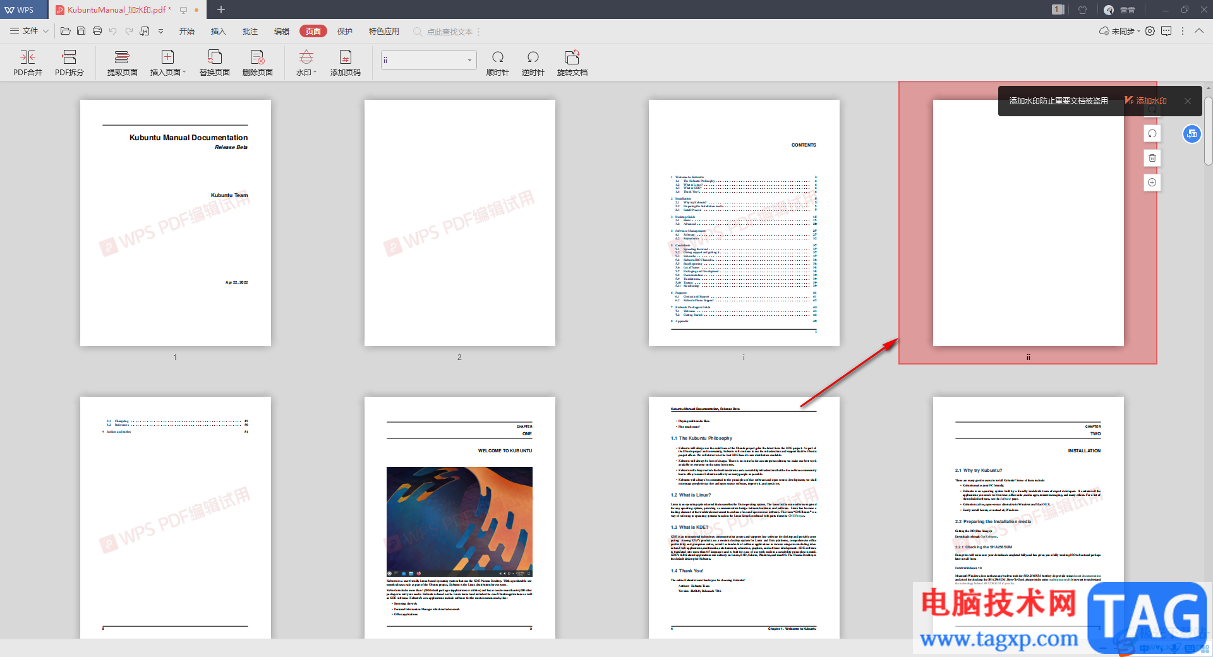Click the PDF拆分 split tool
This screenshot has width=1213, height=657.
click(69, 63)
